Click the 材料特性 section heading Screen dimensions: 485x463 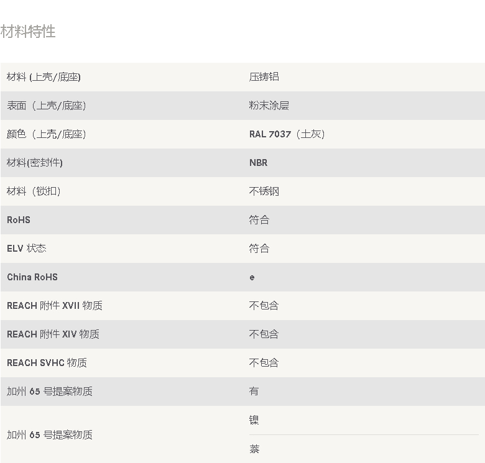pyautogui.click(x=28, y=32)
